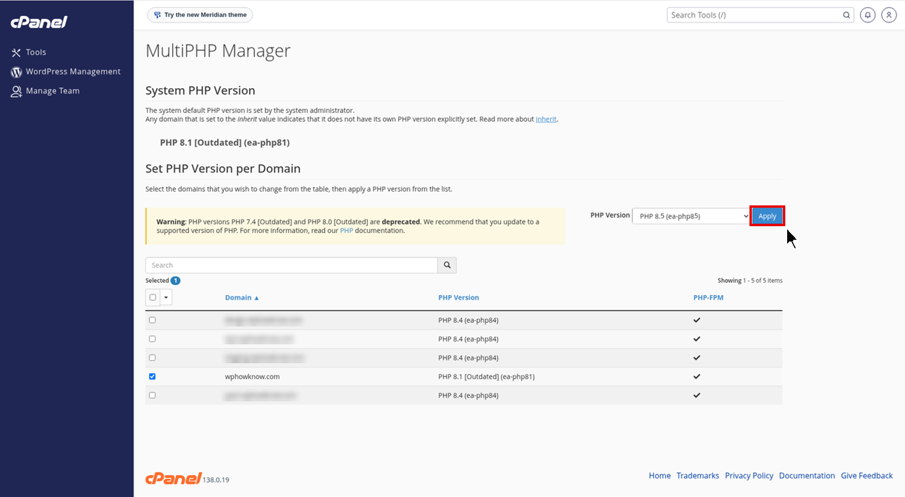Sort table by PHP Version column
Viewport: 905px width, 497px height.
click(459, 298)
